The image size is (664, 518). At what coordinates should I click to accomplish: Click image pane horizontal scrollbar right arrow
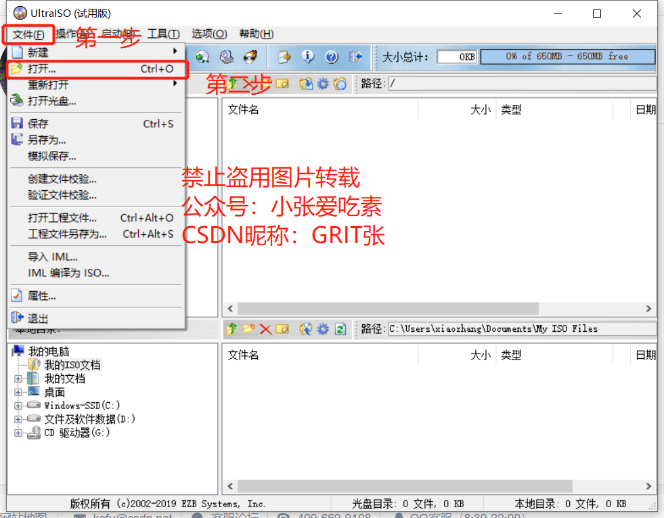(x=648, y=309)
